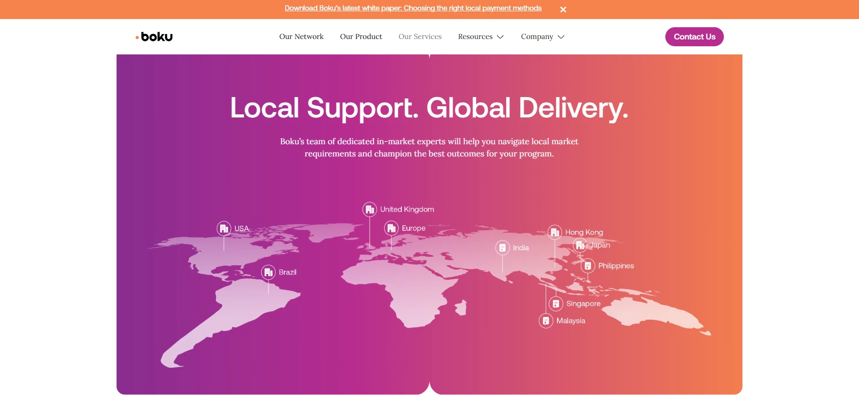Click the Contact Us button
Viewport: 859px width, 410px height.
coord(694,37)
